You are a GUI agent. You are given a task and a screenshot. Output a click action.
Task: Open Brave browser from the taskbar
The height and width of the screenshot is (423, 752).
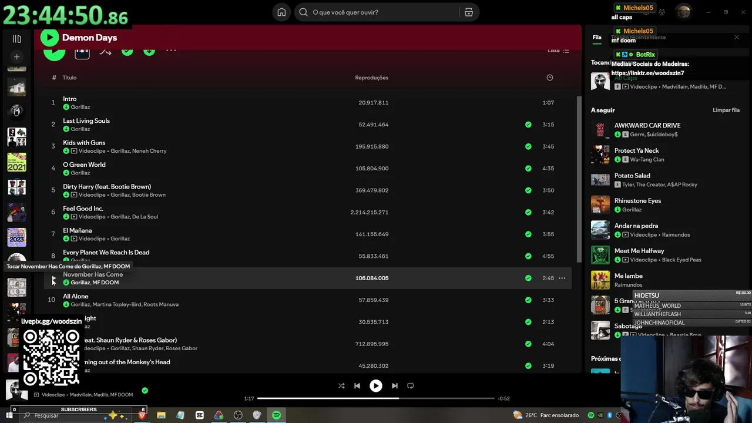(142, 415)
